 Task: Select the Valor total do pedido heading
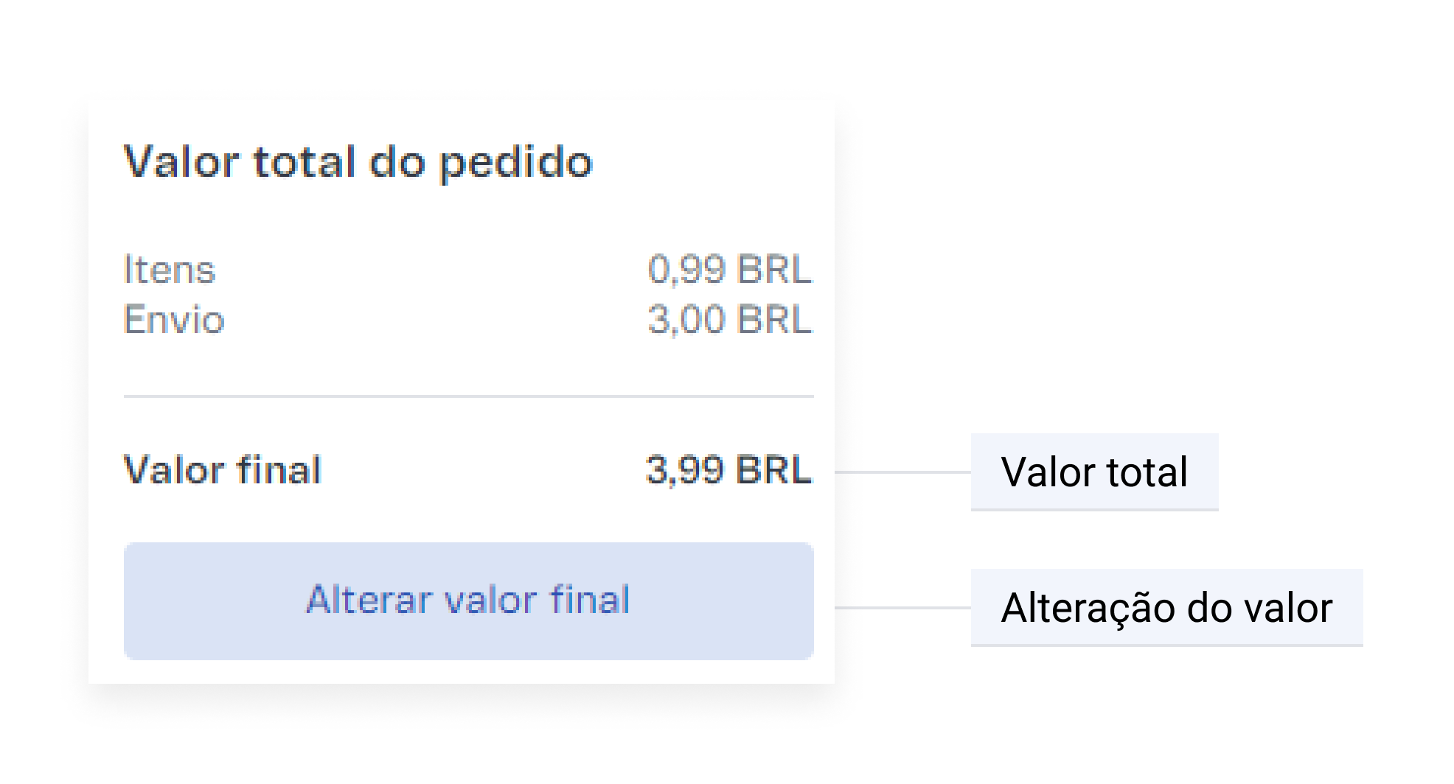[358, 161]
